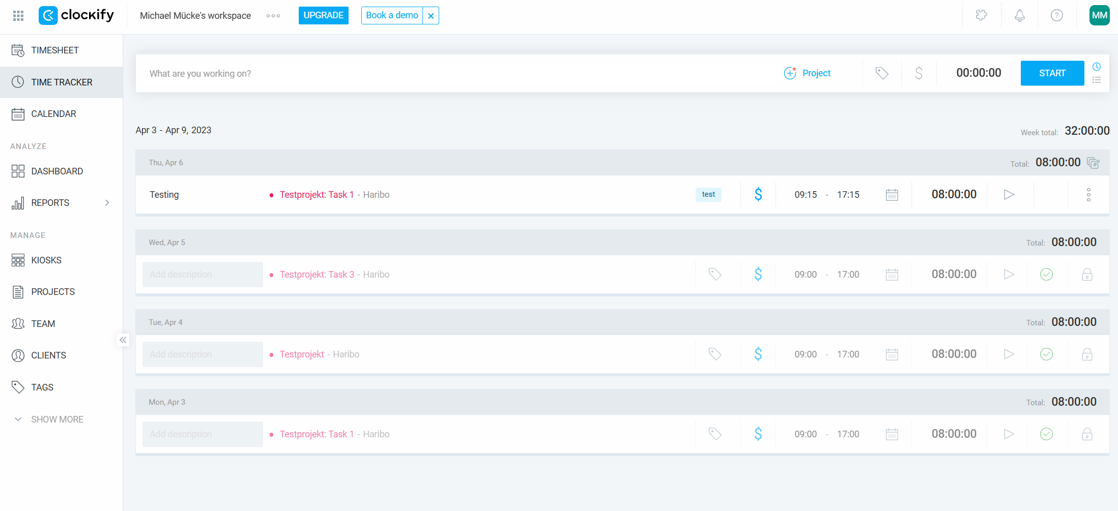Image resolution: width=1118 pixels, height=511 pixels.
Task: Open the Book a demo link
Action: (392, 15)
